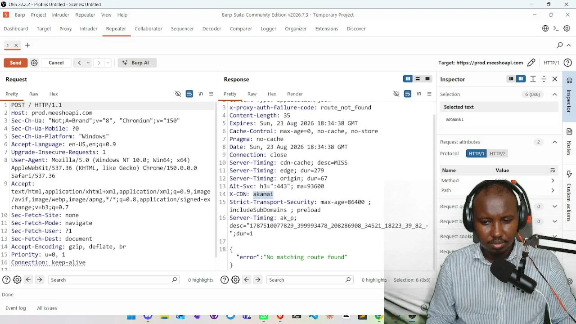
Task: Open the Project menu
Action: [x=39, y=15]
